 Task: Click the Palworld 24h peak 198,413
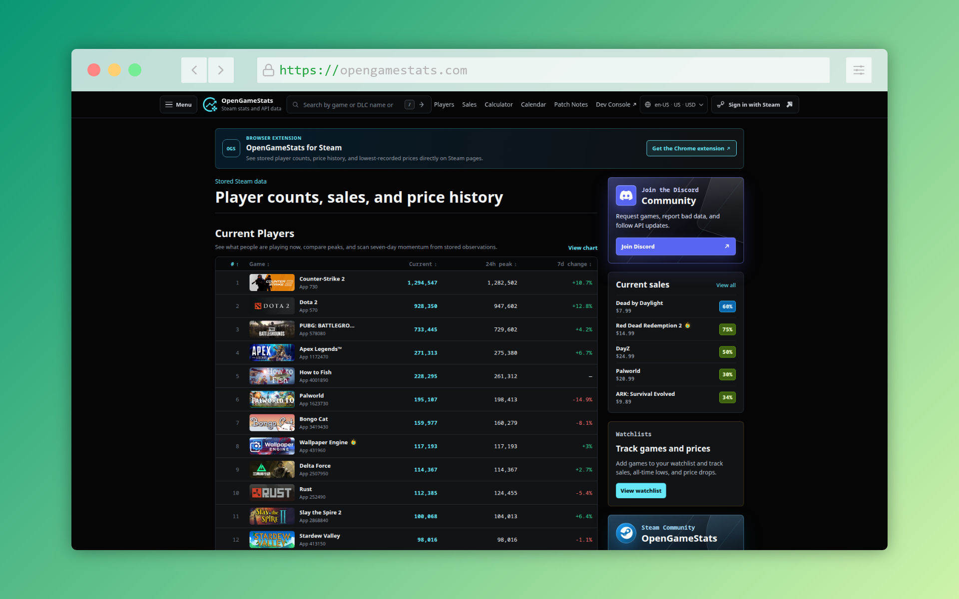pyautogui.click(x=505, y=400)
